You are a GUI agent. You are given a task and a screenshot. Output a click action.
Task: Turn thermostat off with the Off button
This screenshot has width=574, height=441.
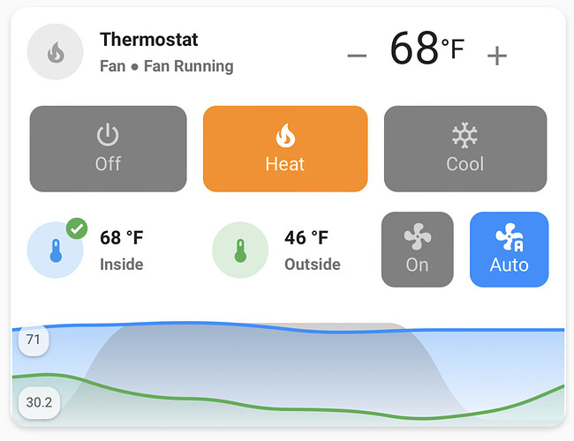click(x=109, y=149)
